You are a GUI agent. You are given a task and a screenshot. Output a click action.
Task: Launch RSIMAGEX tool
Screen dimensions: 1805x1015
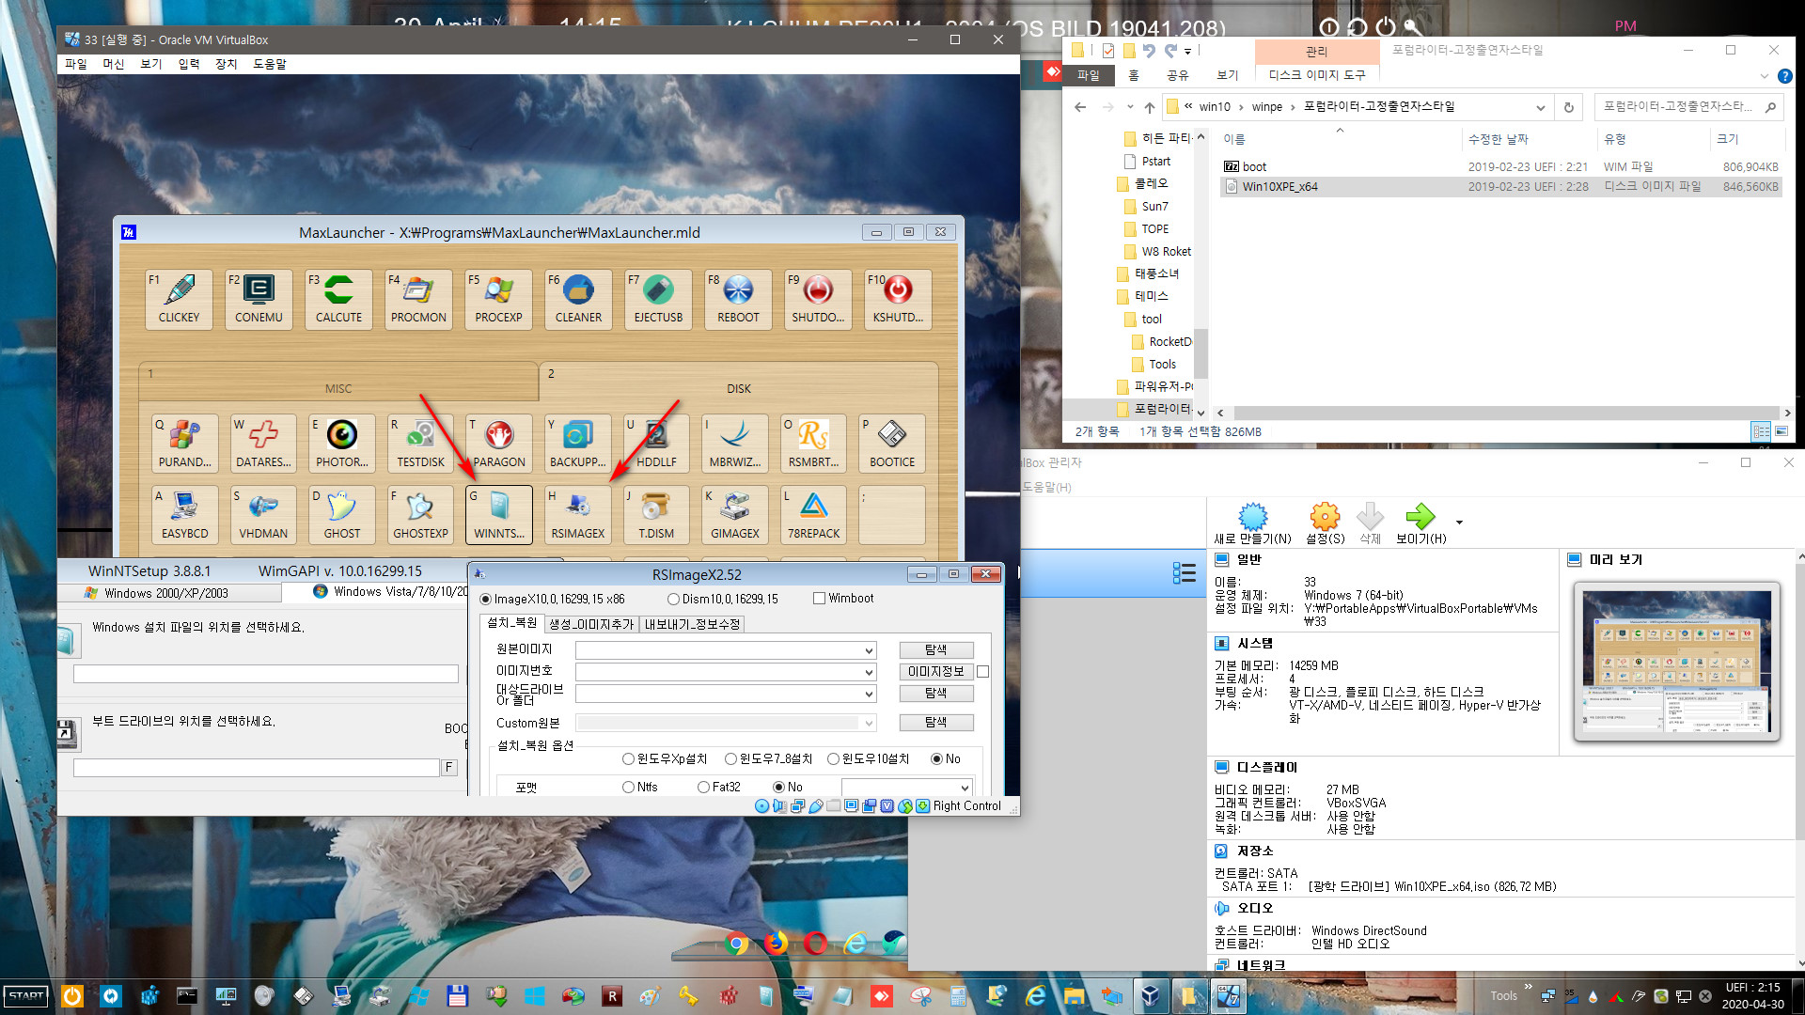point(578,514)
